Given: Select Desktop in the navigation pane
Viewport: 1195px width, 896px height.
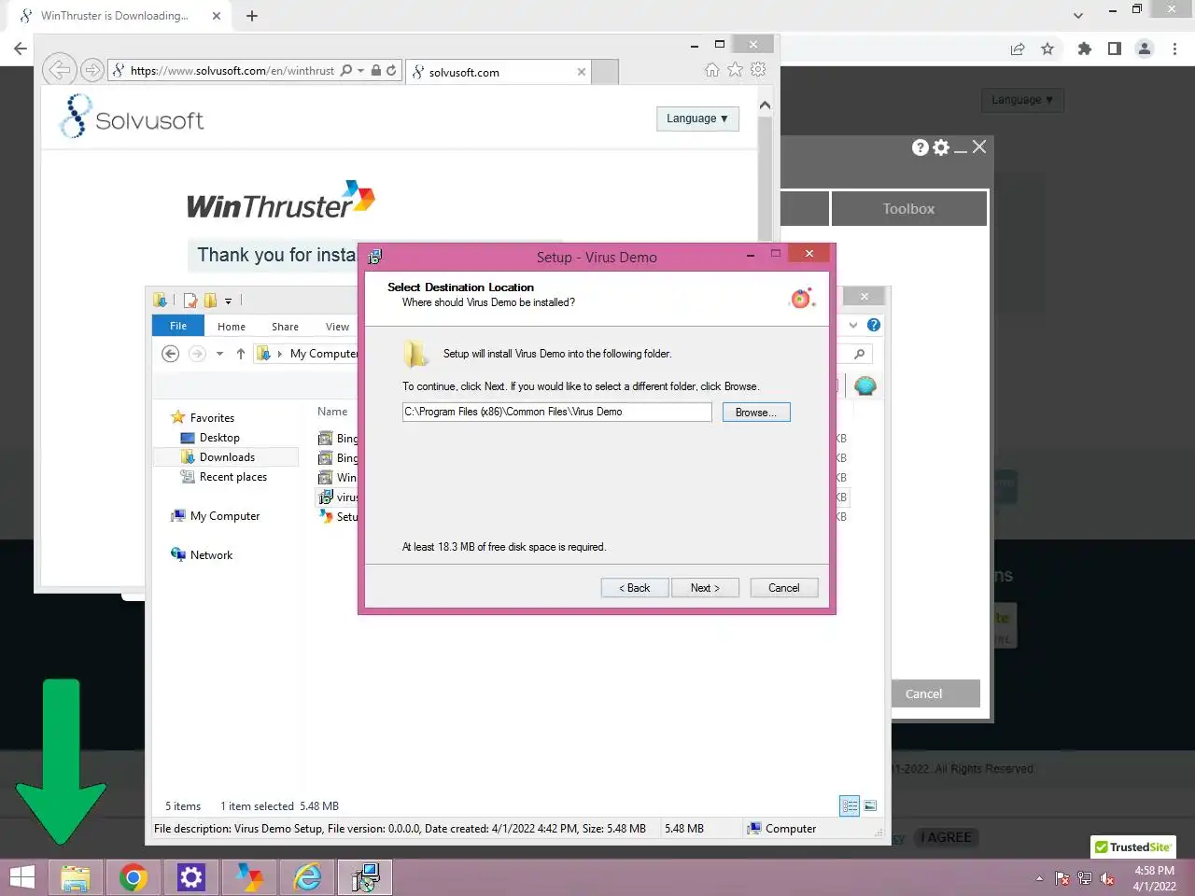Looking at the screenshot, I should coord(219,438).
